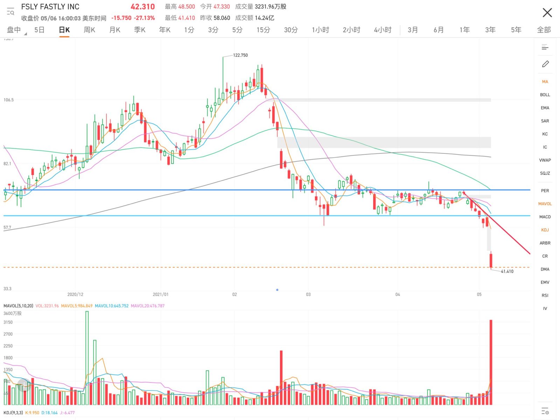Screen dimensions: 560x420
Task: Toggle the IC indicator
Action: tap(545, 147)
